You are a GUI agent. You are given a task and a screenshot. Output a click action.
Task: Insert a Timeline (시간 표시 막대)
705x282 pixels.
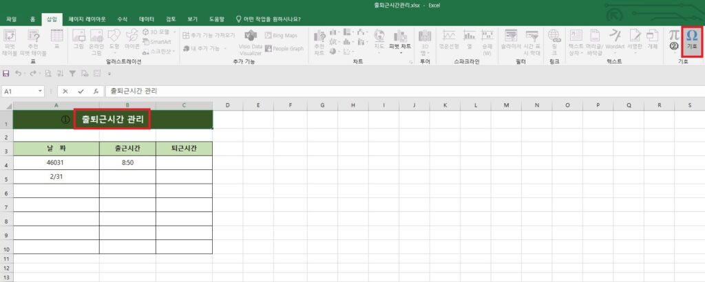point(532,42)
